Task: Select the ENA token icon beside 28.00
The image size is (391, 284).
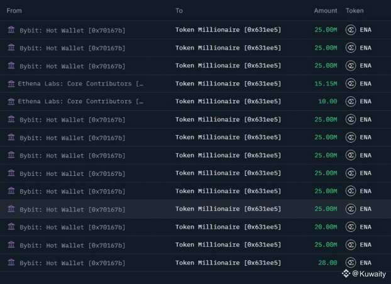Action: (351, 263)
